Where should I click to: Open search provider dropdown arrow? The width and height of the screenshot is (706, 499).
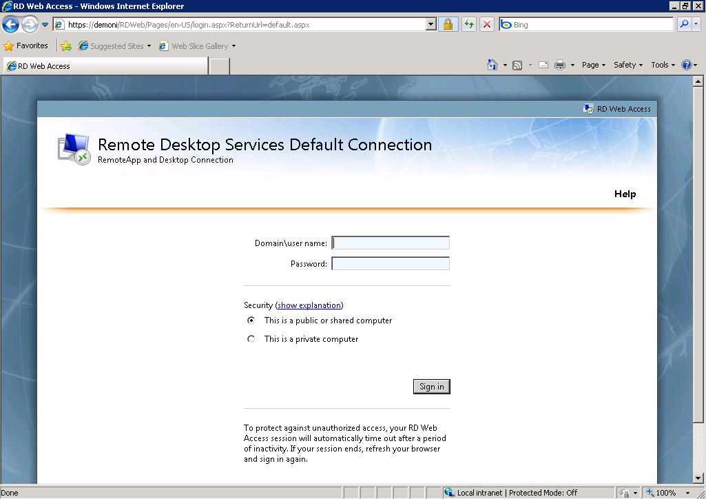[x=696, y=24]
